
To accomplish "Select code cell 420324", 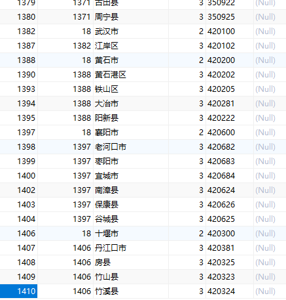I will point(230,291).
